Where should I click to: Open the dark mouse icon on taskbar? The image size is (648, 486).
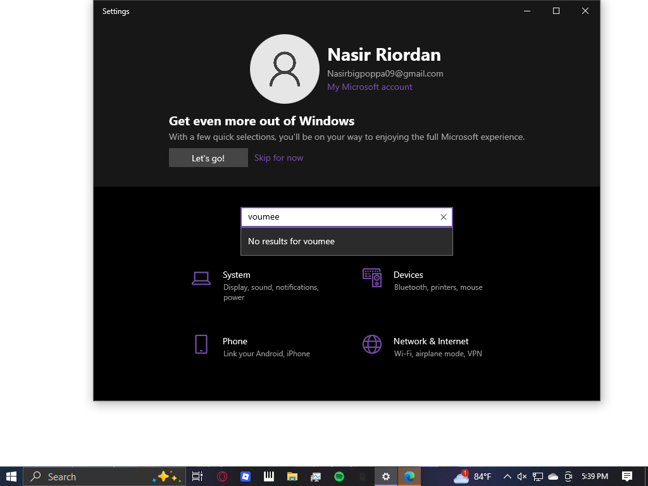(x=363, y=477)
